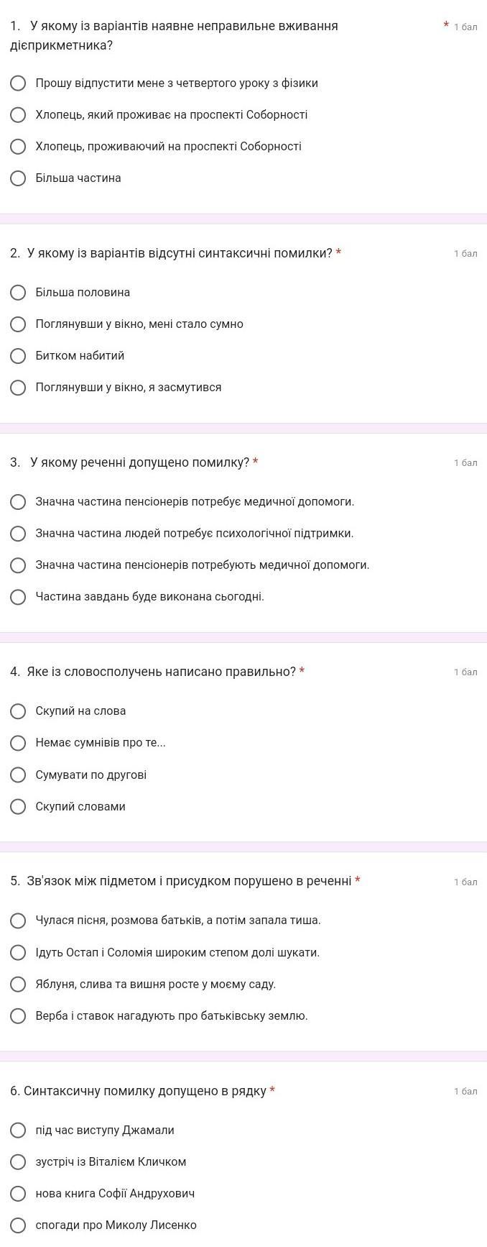The image size is (487, 1247).
Task: Select 'Більша половина' in question 2
Action: coord(19,293)
